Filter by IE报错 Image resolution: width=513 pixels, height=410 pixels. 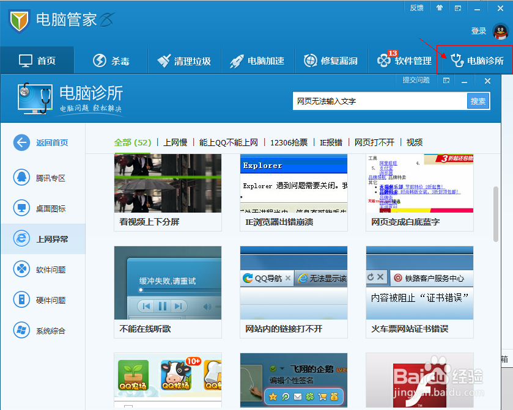(331, 142)
